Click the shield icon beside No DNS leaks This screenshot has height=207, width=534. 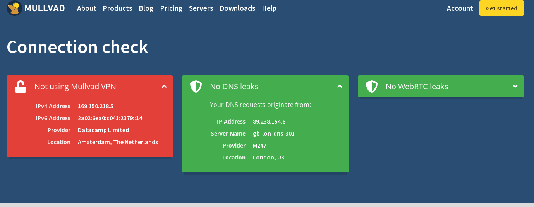pyautogui.click(x=196, y=87)
